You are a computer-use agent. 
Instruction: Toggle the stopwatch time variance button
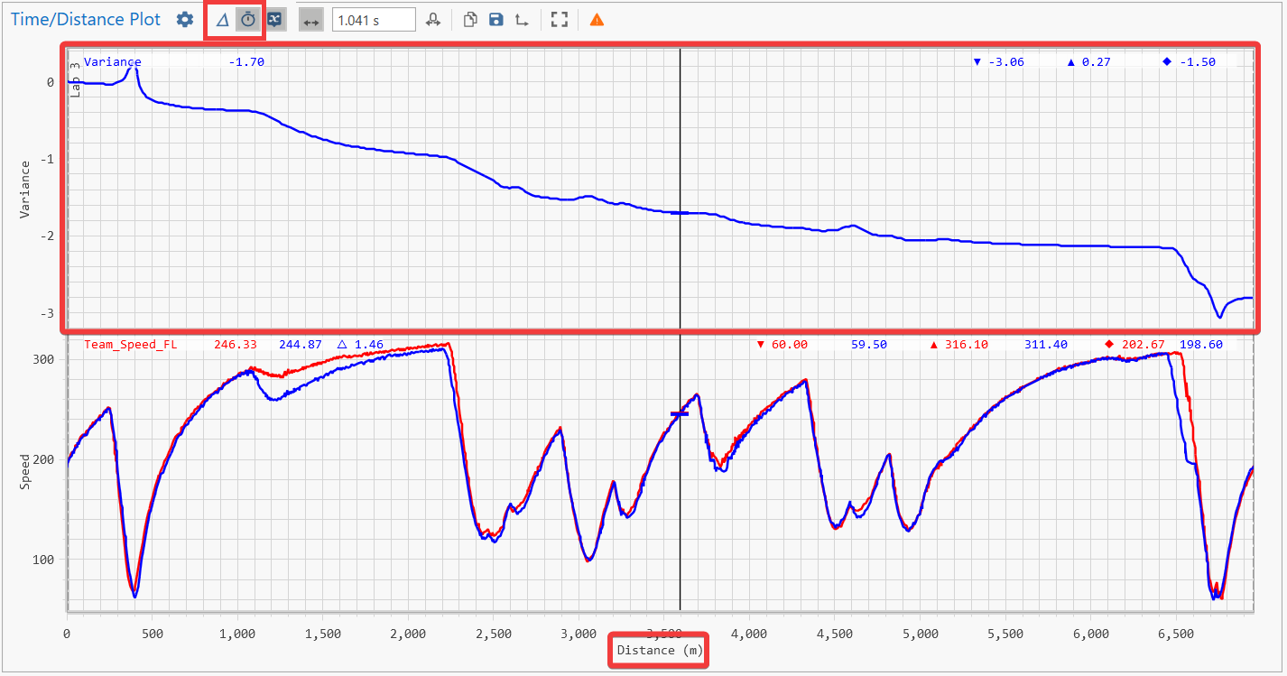pyautogui.click(x=247, y=20)
